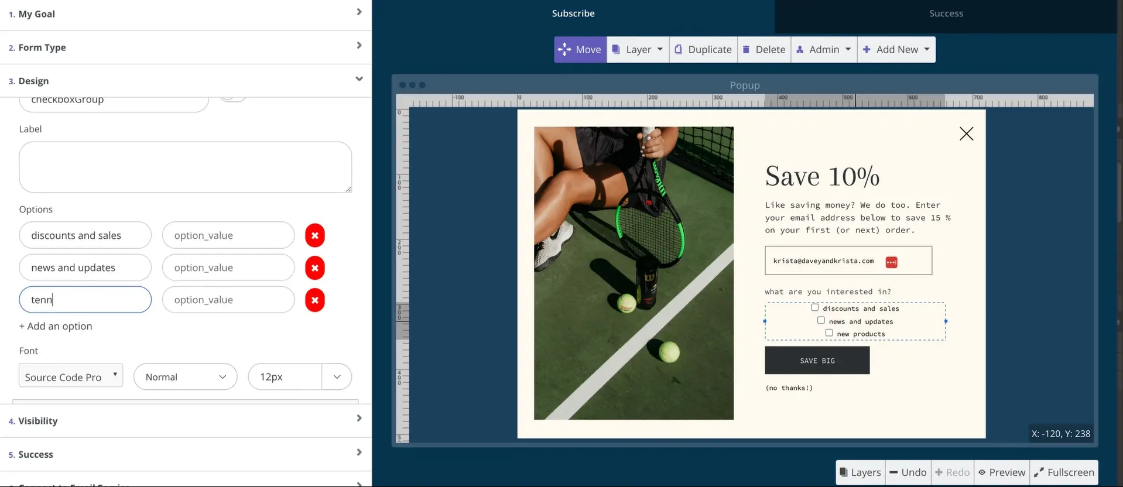Enter Fullscreen mode
The width and height of the screenshot is (1123, 487).
pos(1064,472)
